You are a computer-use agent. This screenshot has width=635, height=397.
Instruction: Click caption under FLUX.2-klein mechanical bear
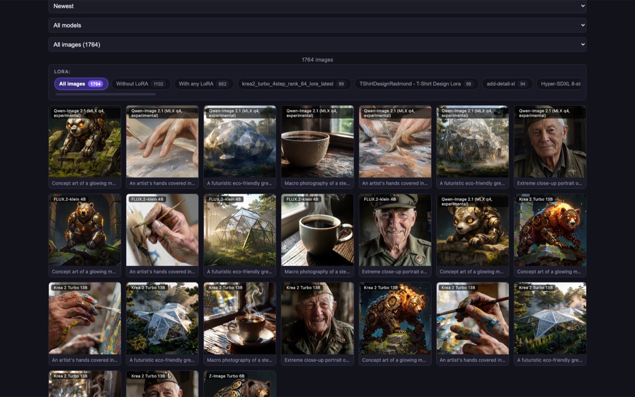click(x=85, y=272)
